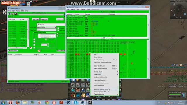
Task: Click the open process icon in Cheat Engine
Action: pos(10,14)
